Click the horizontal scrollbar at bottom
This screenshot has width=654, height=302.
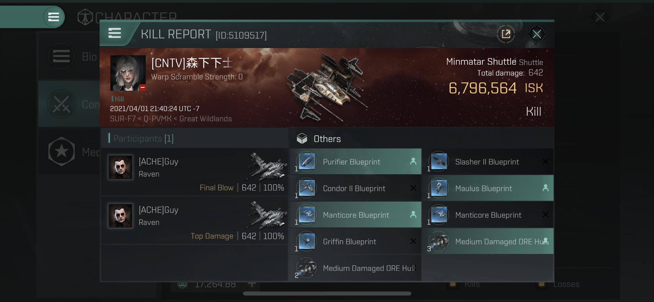click(327, 293)
